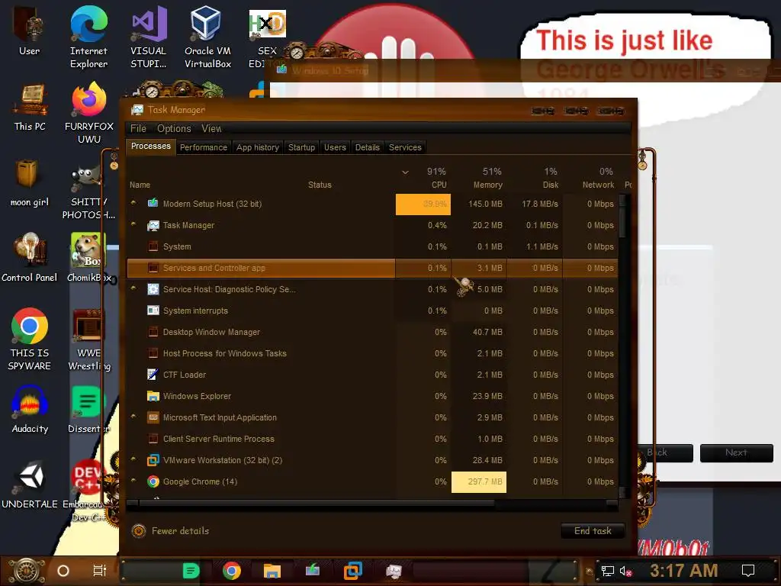
Task: Sort processes by the Name column header
Action: point(140,185)
